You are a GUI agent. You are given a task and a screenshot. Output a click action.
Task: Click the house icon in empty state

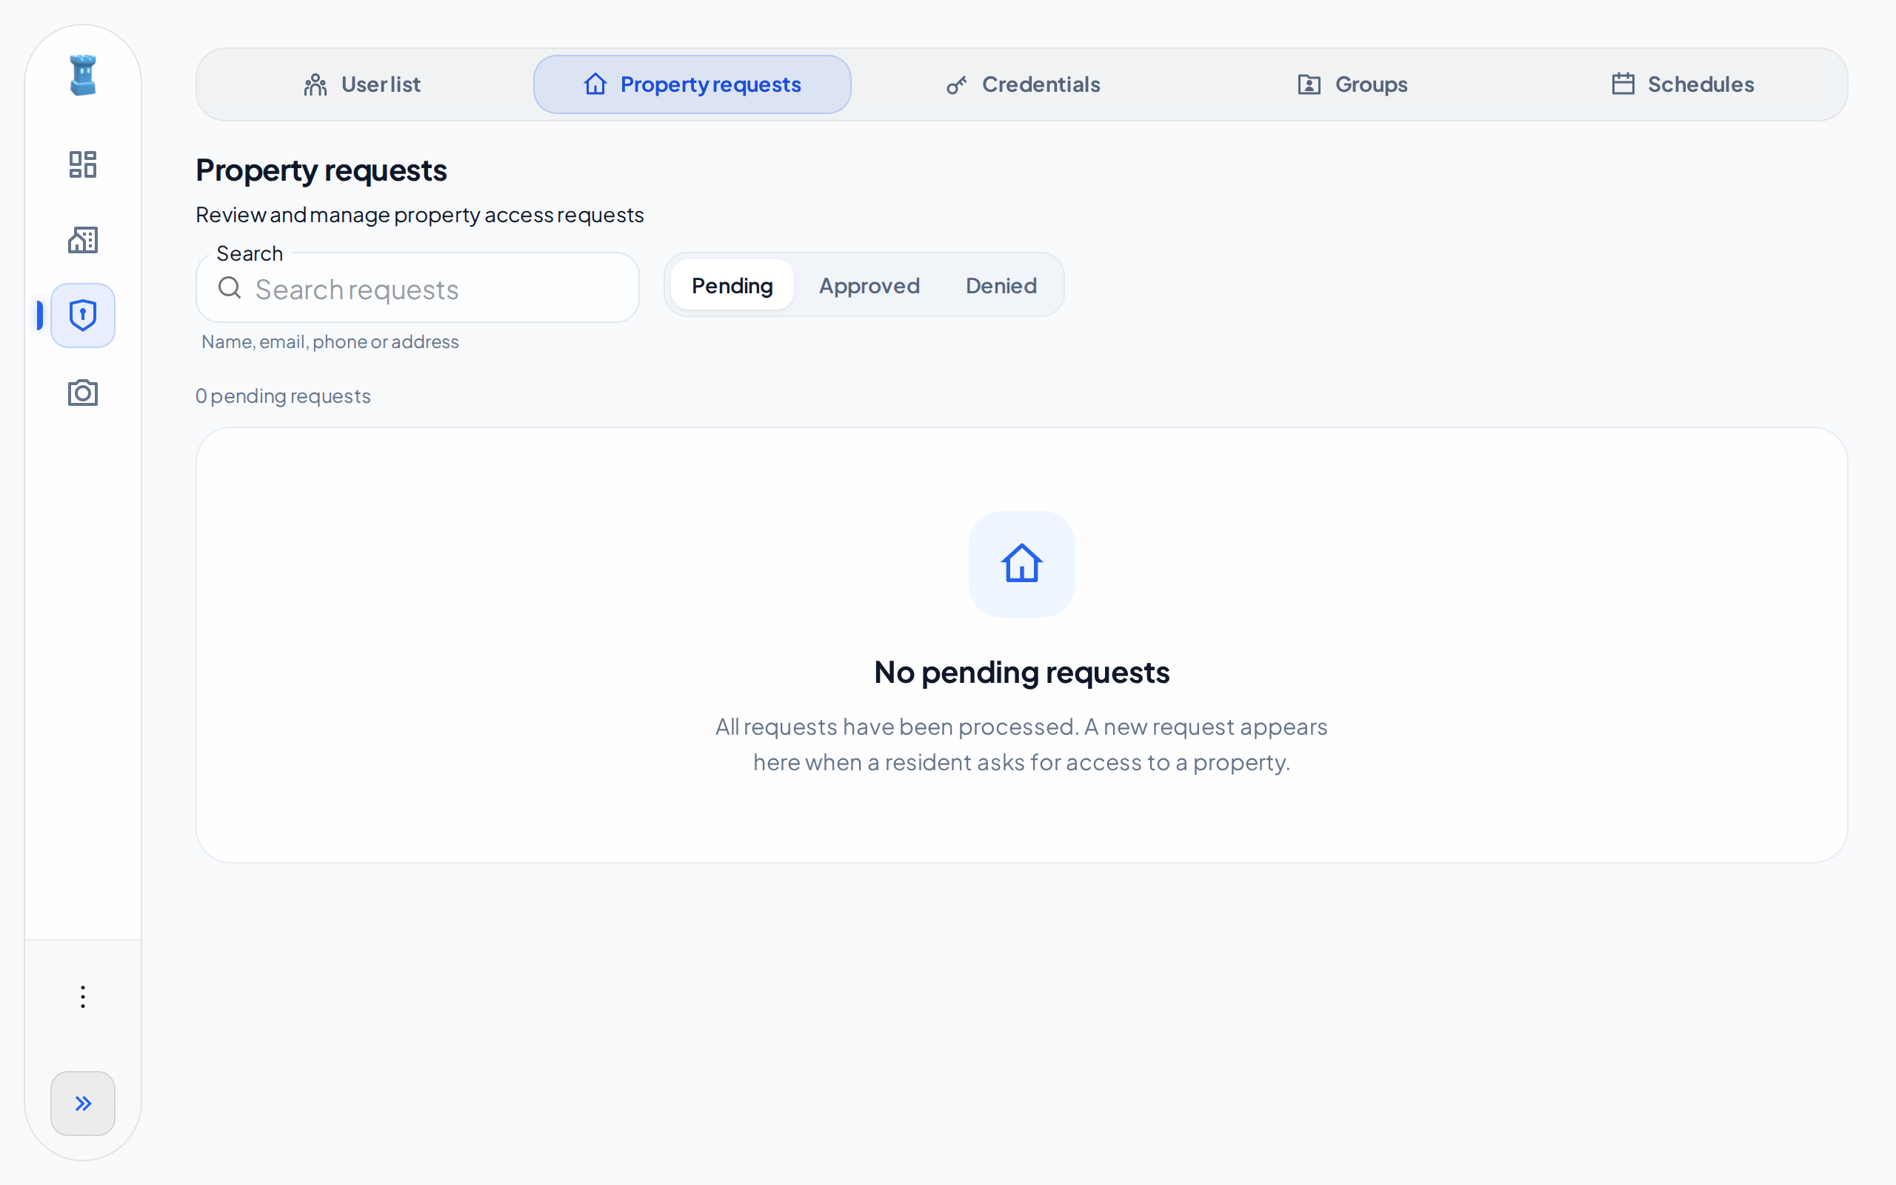coord(1021,564)
